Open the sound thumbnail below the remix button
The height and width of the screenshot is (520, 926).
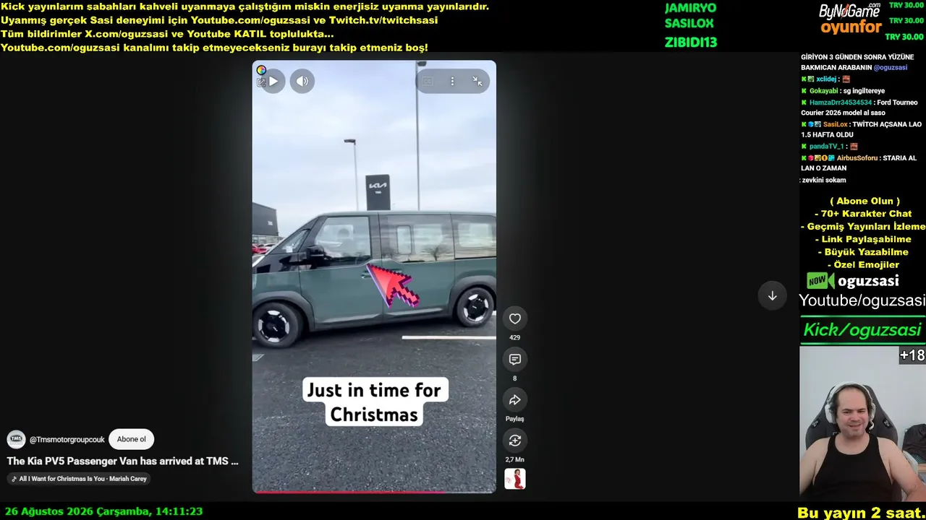[515, 479]
